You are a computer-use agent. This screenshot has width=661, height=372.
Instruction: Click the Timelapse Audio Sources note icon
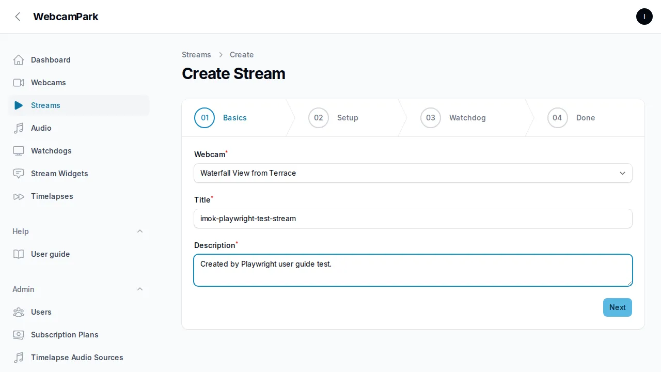(x=19, y=358)
